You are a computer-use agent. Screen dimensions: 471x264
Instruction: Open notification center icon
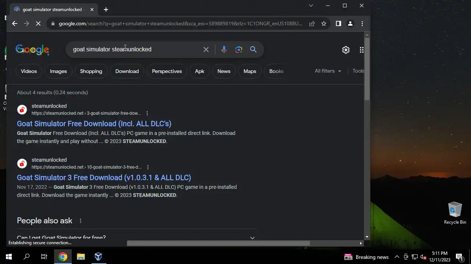(x=459, y=257)
